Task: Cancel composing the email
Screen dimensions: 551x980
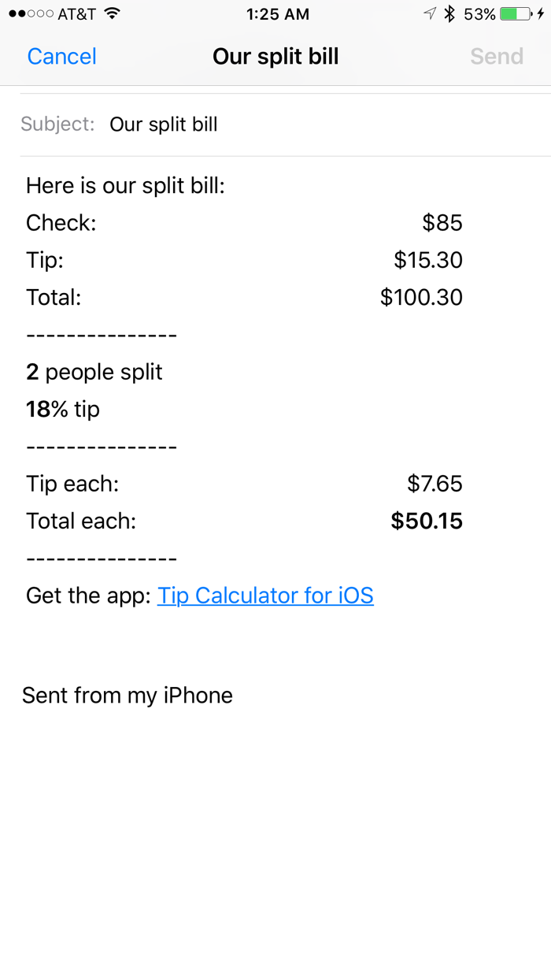Action: coord(61,56)
